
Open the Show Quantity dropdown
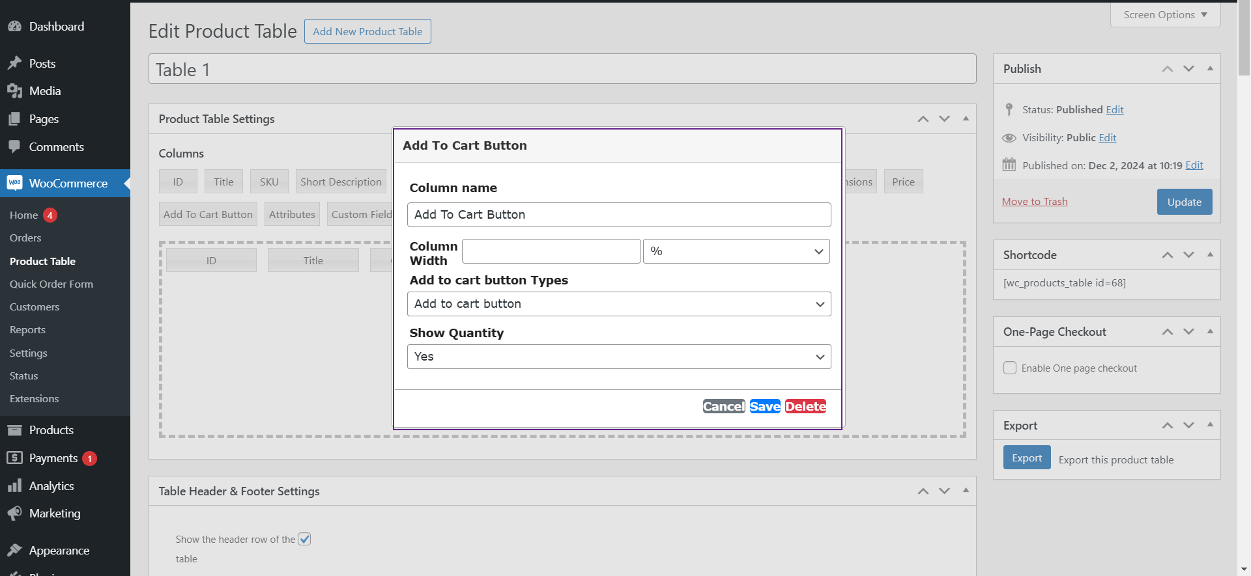pyautogui.click(x=618, y=357)
